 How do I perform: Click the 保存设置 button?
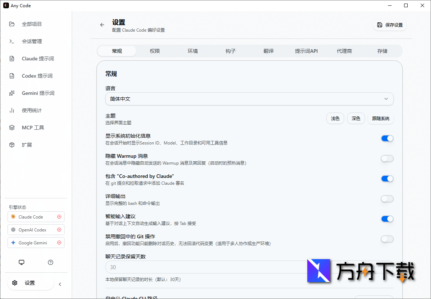389,25
